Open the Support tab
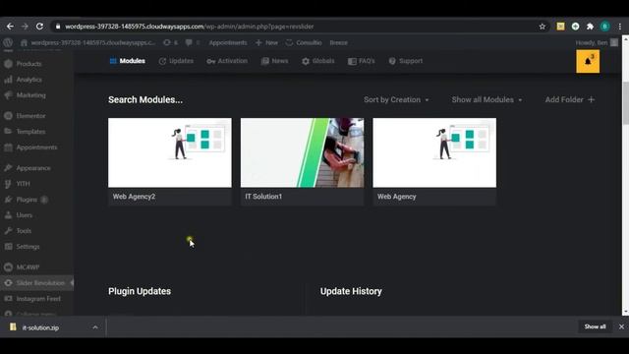Screen dimensions: 629x354 click(x=406, y=61)
